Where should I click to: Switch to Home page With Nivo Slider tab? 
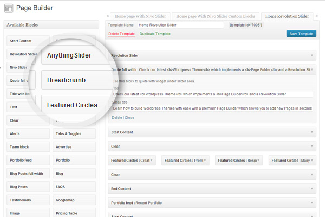pyautogui.click(x=140, y=16)
